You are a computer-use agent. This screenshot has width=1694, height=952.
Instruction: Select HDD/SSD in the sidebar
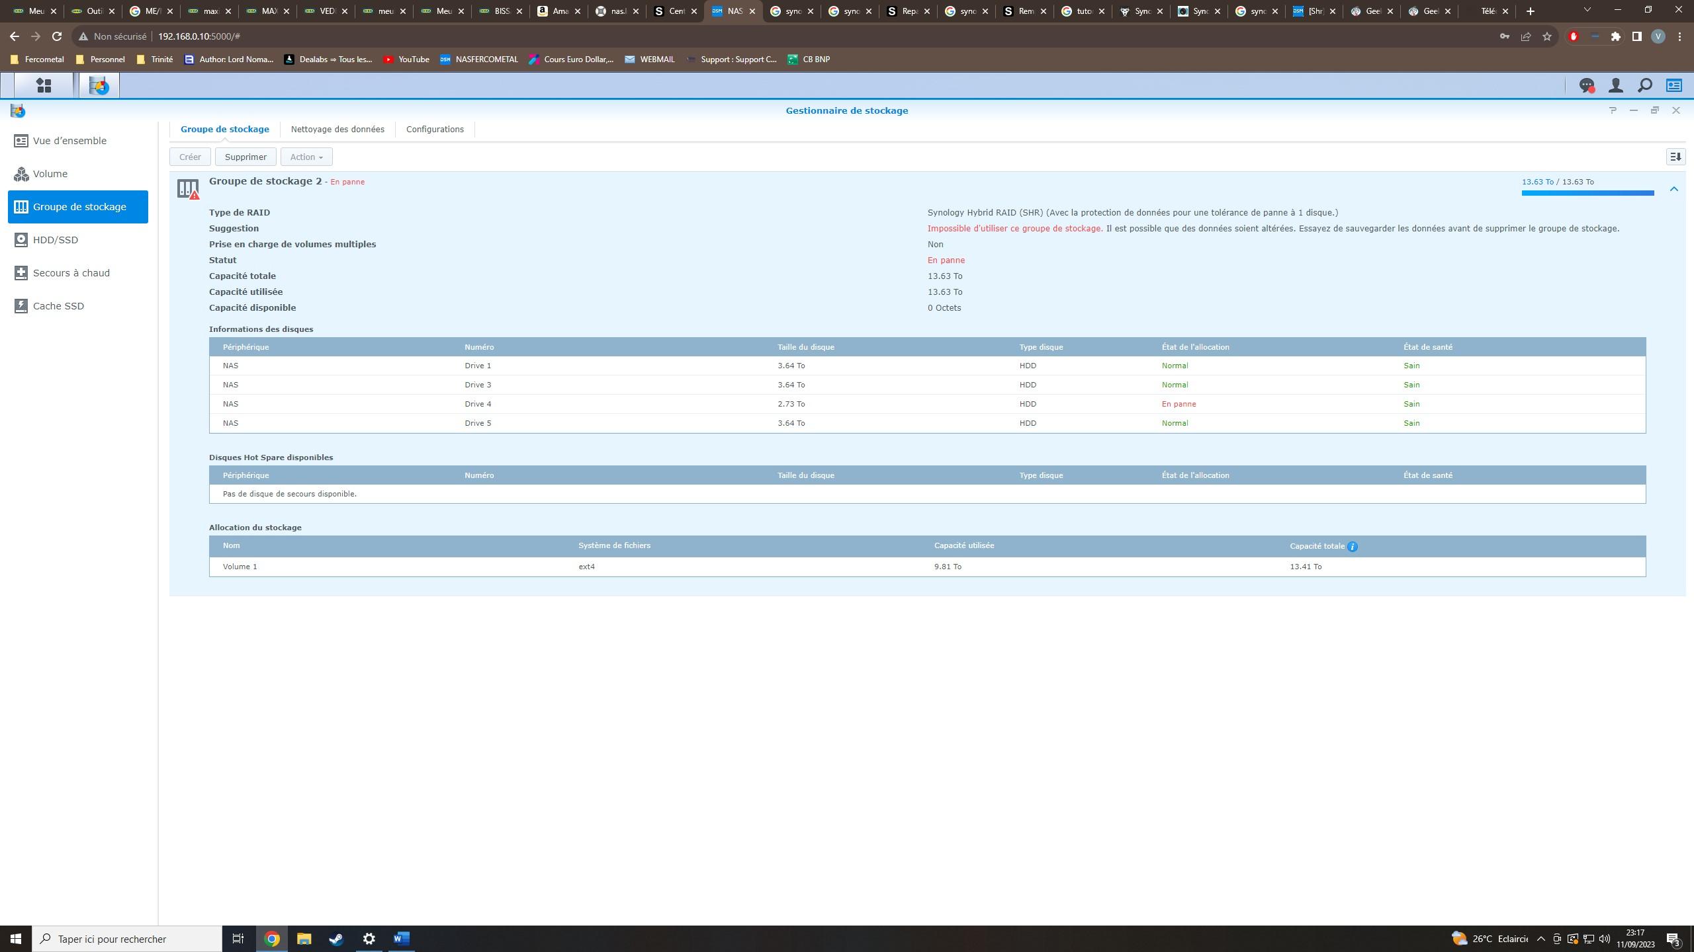click(x=56, y=240)
